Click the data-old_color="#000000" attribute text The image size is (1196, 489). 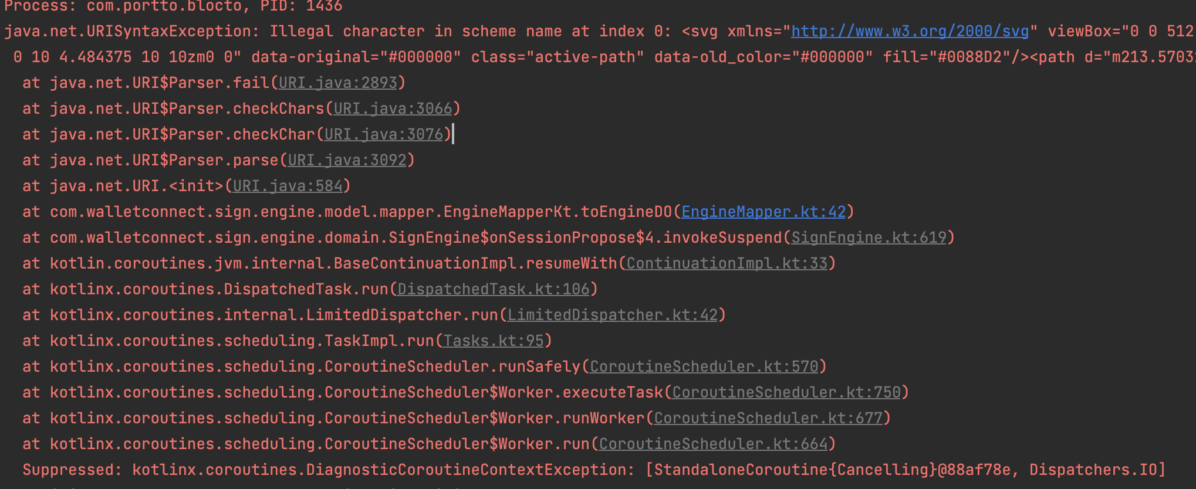[763, 57]
